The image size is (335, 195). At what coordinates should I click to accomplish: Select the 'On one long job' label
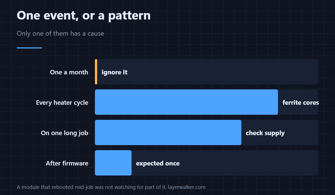64,133
